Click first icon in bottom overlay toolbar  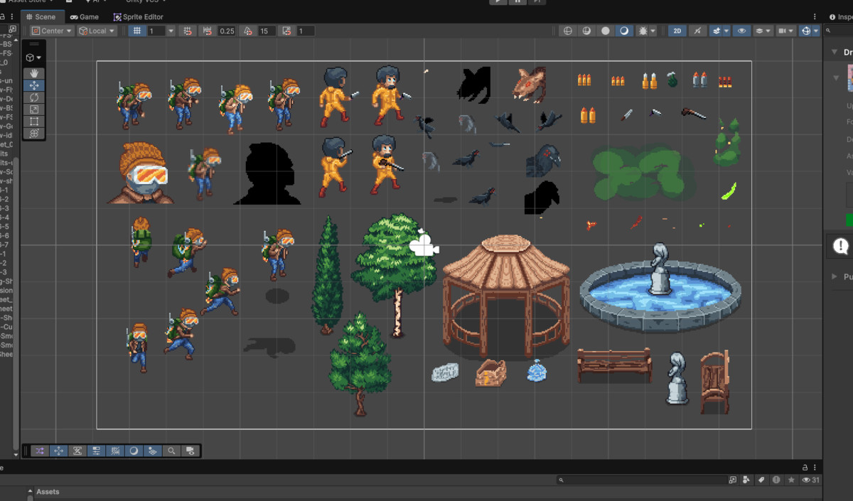pyautogui.click(x=40, y=451)
